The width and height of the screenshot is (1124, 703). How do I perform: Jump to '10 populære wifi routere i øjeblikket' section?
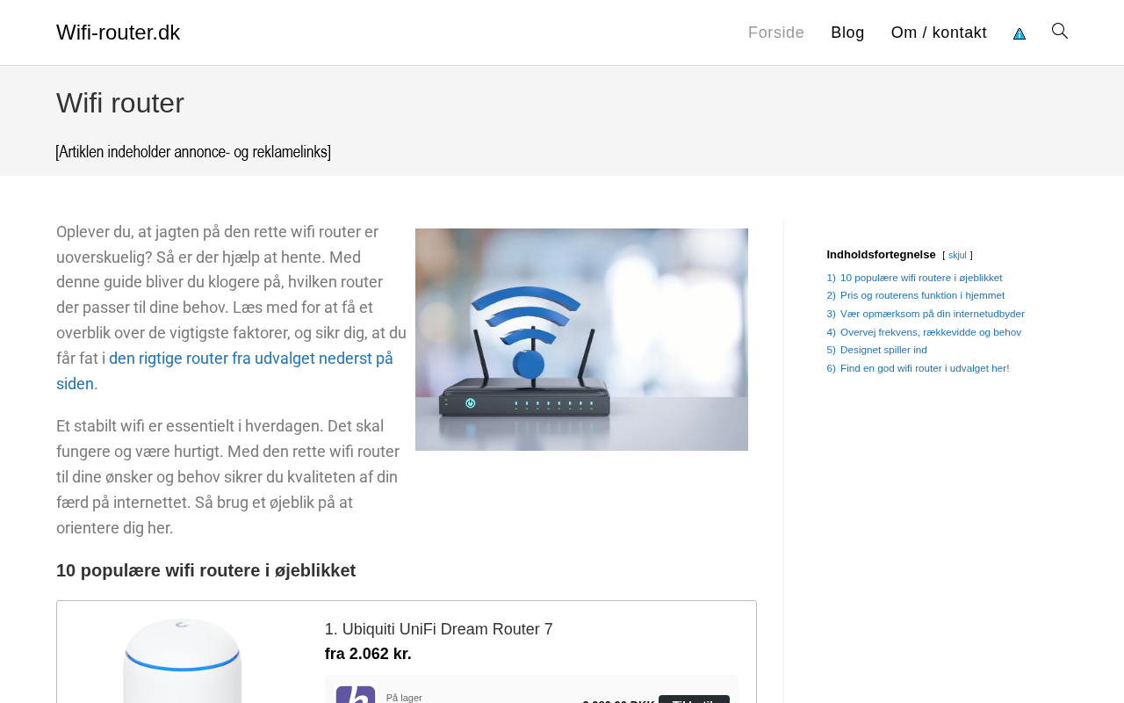921,278
